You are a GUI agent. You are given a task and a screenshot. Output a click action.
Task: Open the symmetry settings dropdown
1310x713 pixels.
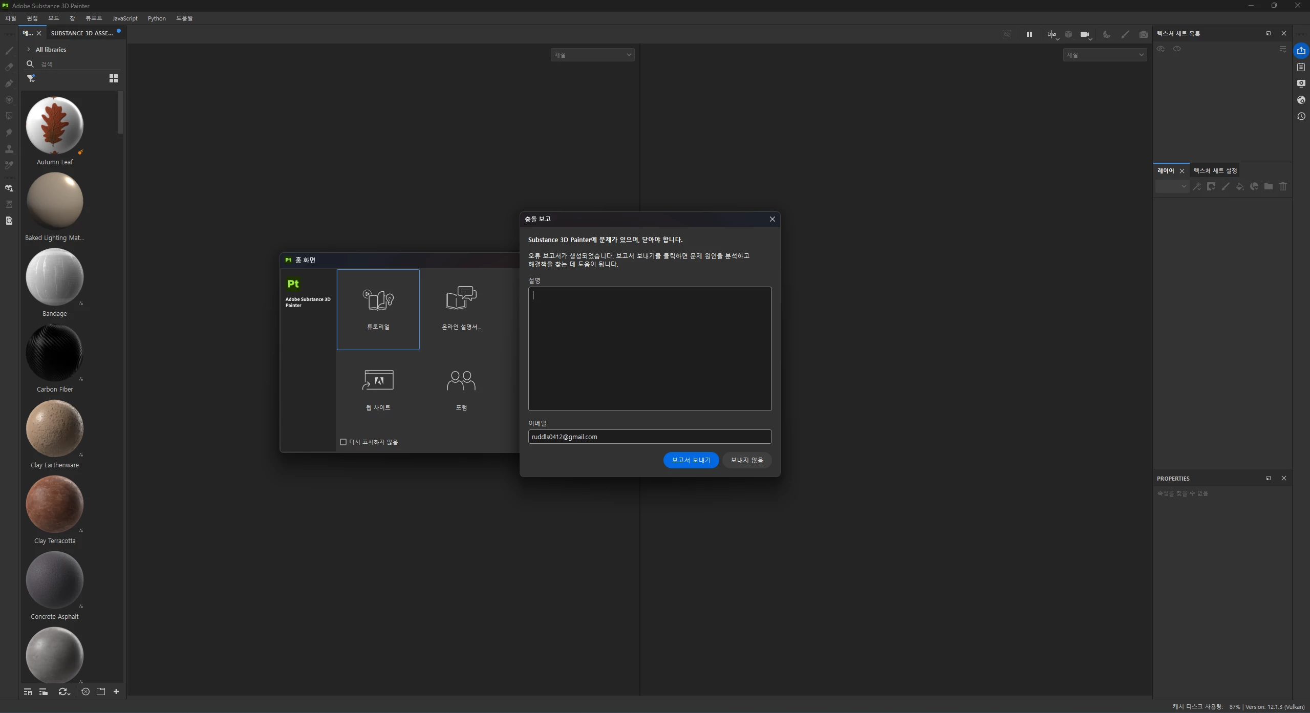click(1052, 35)
